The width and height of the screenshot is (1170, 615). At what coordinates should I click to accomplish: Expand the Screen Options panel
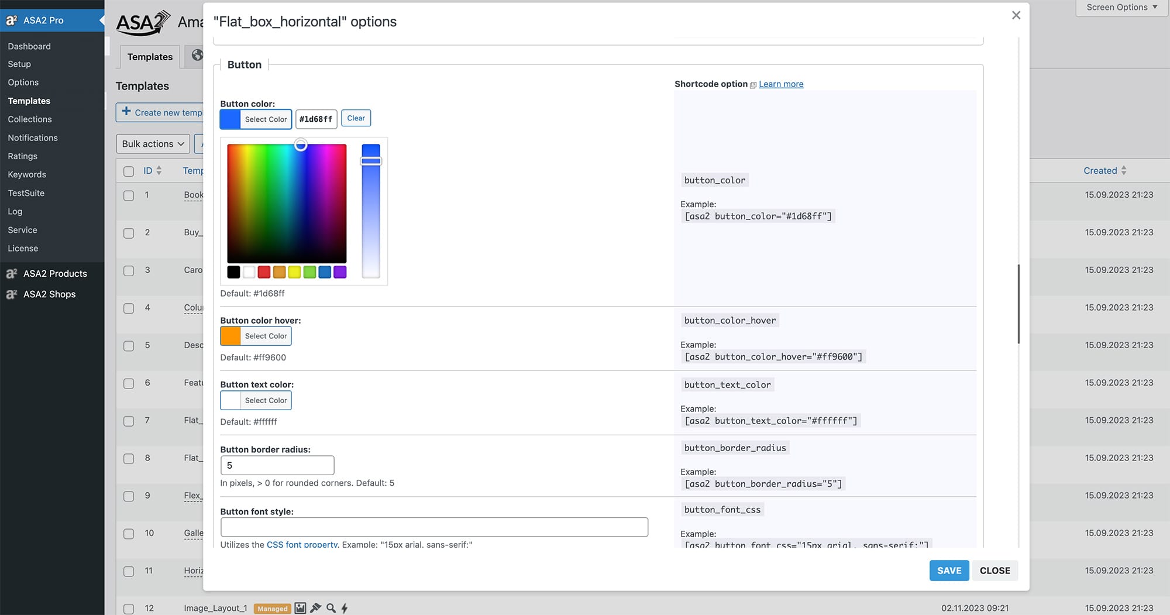1122,8
